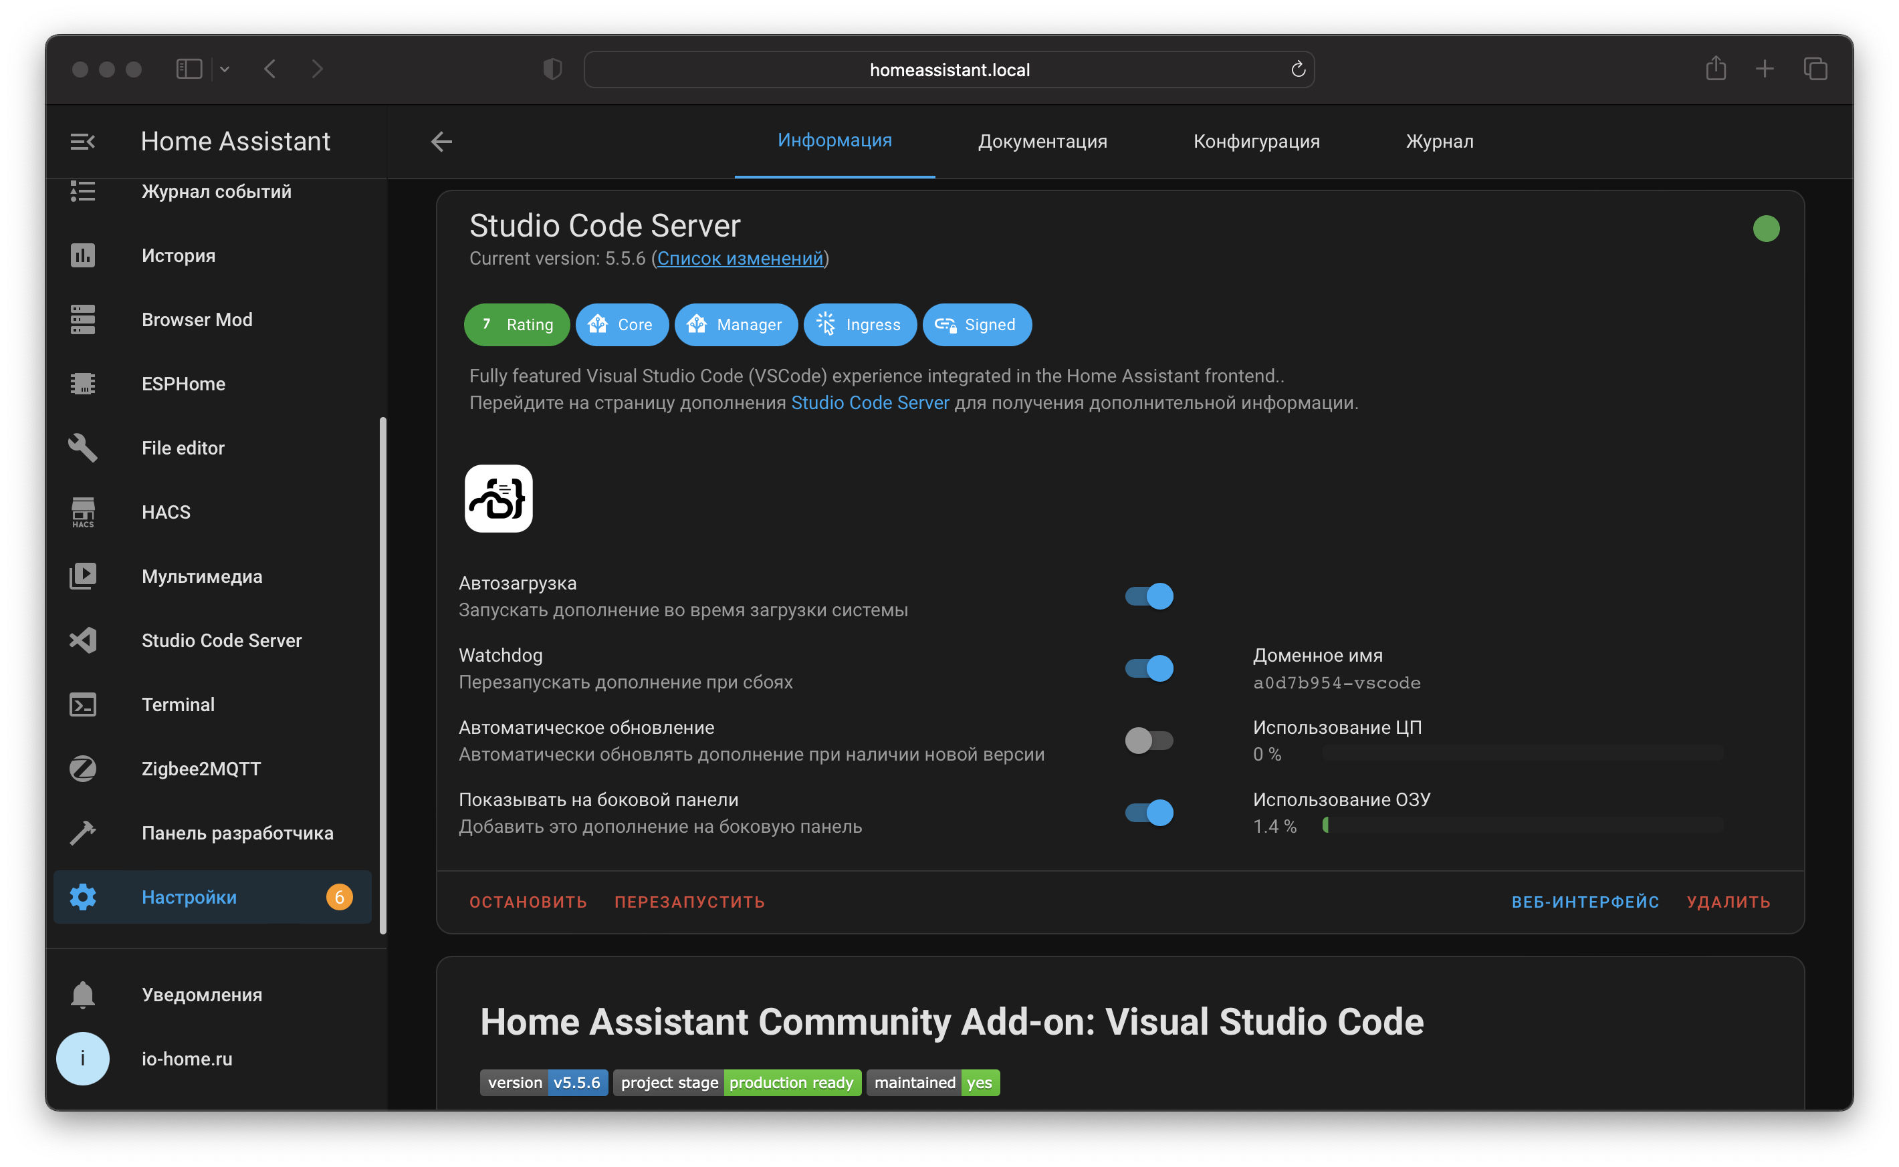The width and height of the screenshot is (1899, 1167).
Task: Click the green running status indicator
Action: tap(1765, 229)
